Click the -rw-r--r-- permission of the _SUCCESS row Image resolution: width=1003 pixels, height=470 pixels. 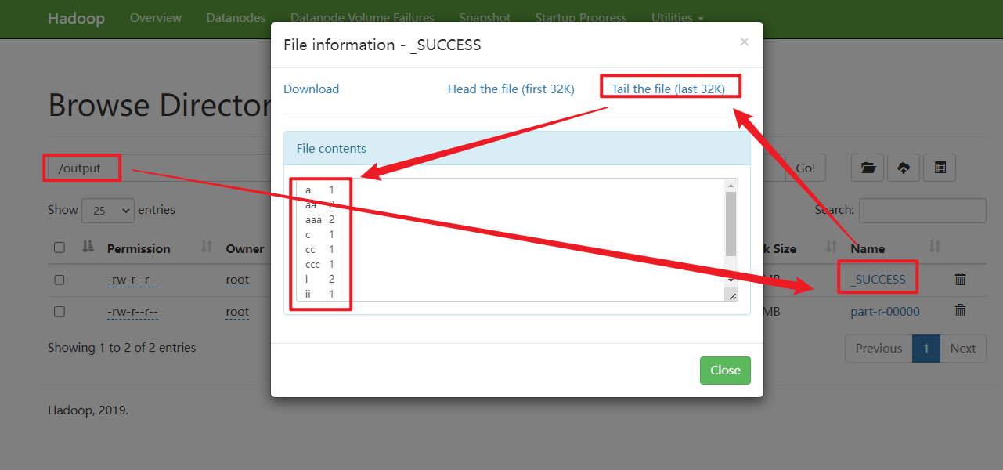132,280
